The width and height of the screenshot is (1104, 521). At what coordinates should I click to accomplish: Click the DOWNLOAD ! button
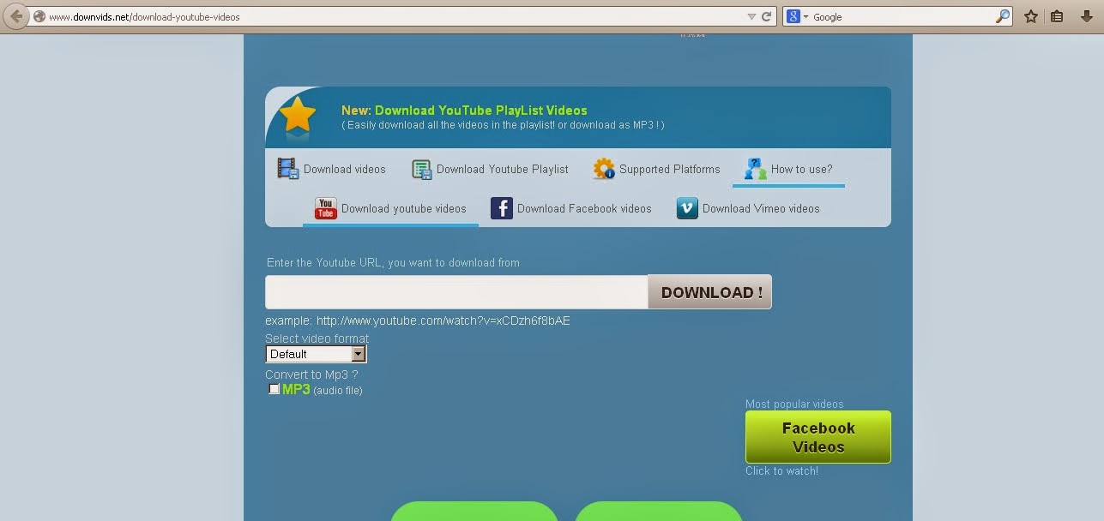tap(710, 292)
